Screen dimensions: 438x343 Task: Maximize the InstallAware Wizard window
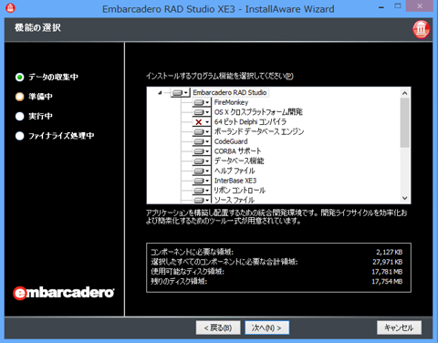(398, 6)
